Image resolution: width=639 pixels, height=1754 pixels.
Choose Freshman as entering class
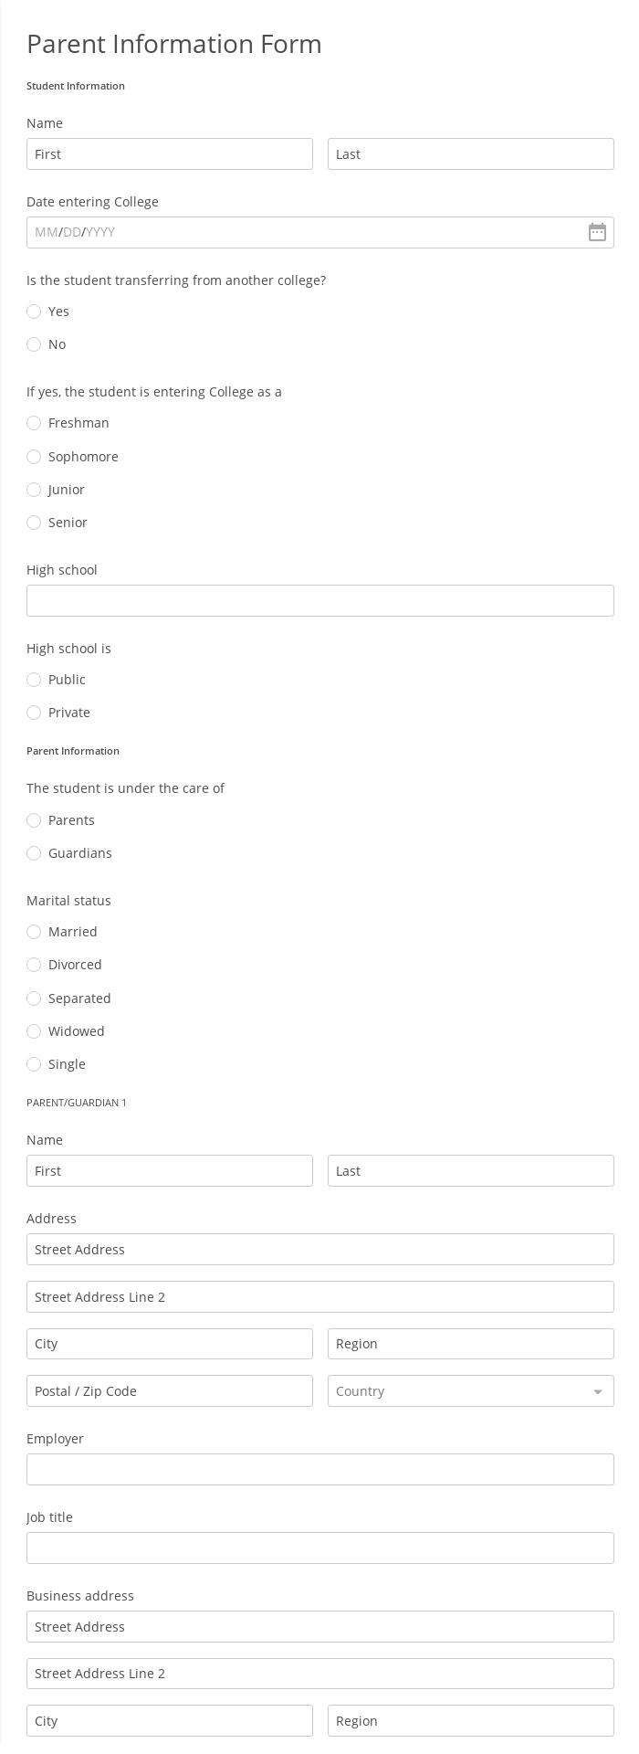pos(34,423)
